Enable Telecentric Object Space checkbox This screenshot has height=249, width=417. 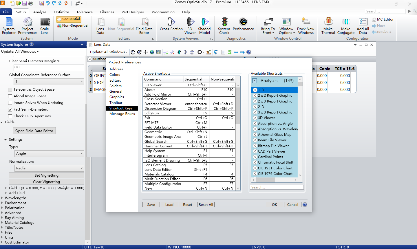(10, 89)
